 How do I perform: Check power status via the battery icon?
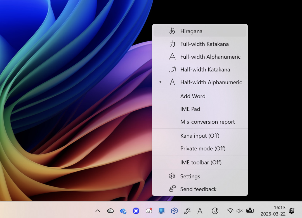point(250,211)
